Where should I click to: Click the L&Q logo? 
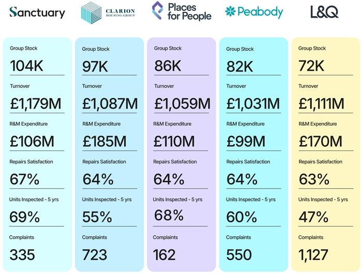(324, 12)
